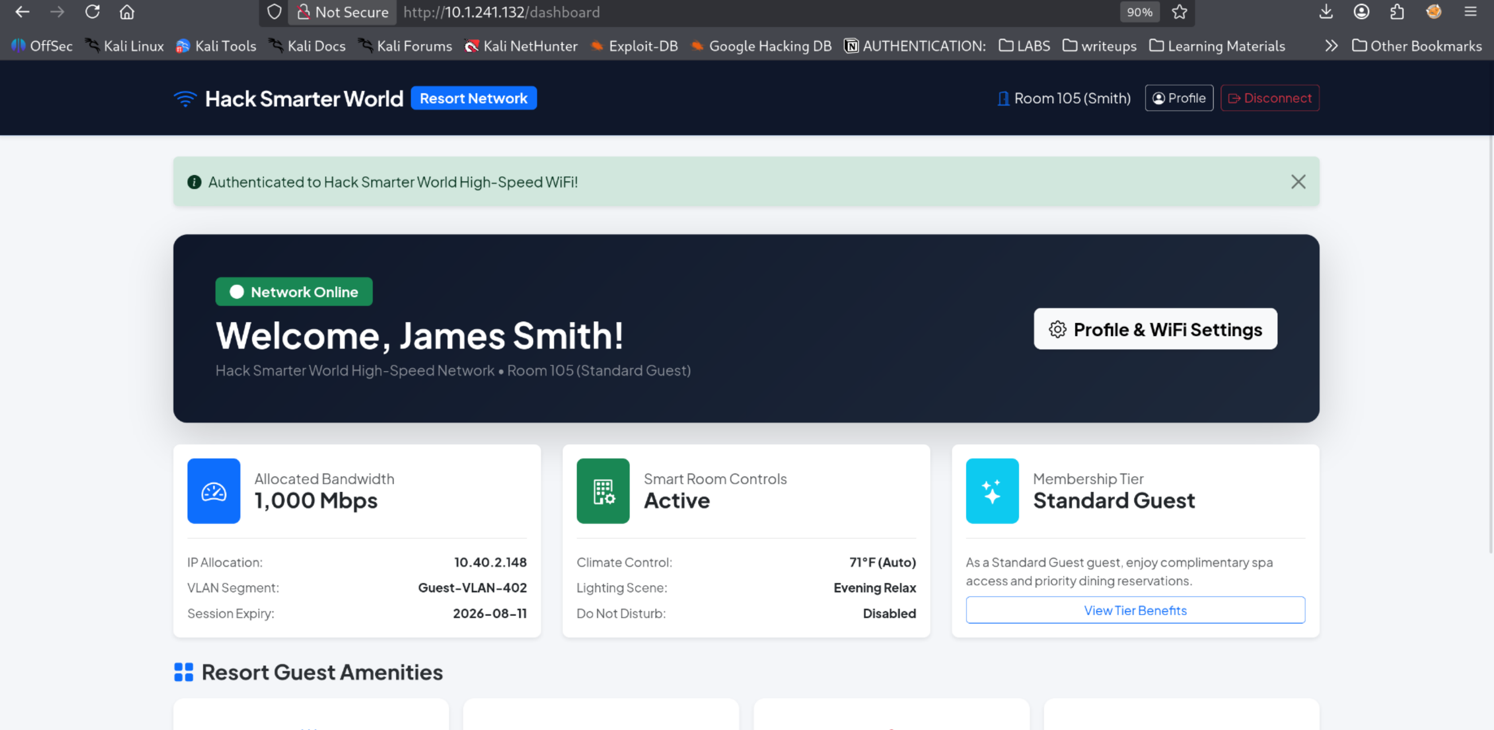Click the door icon beside Room 105
1494x730 pixels.
(1003, 99)
